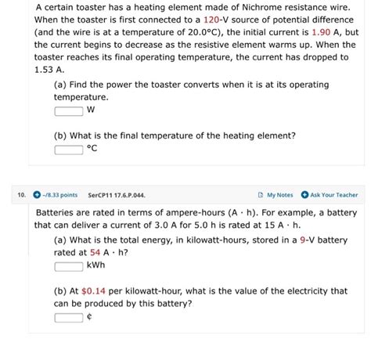Select the SerCP11 17.6.P.044 question code
This screenshot has height=343, width=371.
pos(117,195)
